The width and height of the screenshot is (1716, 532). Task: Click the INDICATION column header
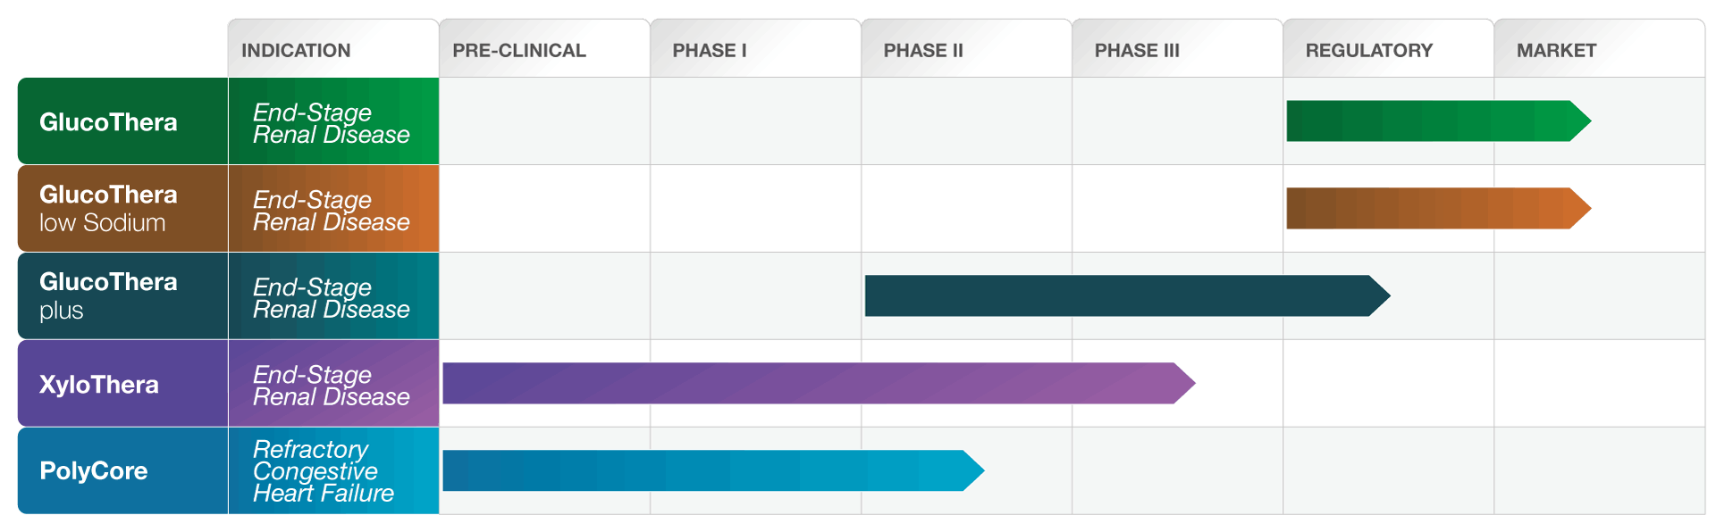coord(333,49)
